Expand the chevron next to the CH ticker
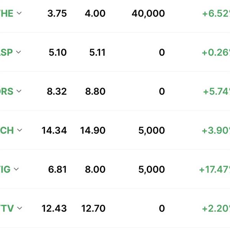The height and width of the screenshot is (230, 230). coord(20,130)
